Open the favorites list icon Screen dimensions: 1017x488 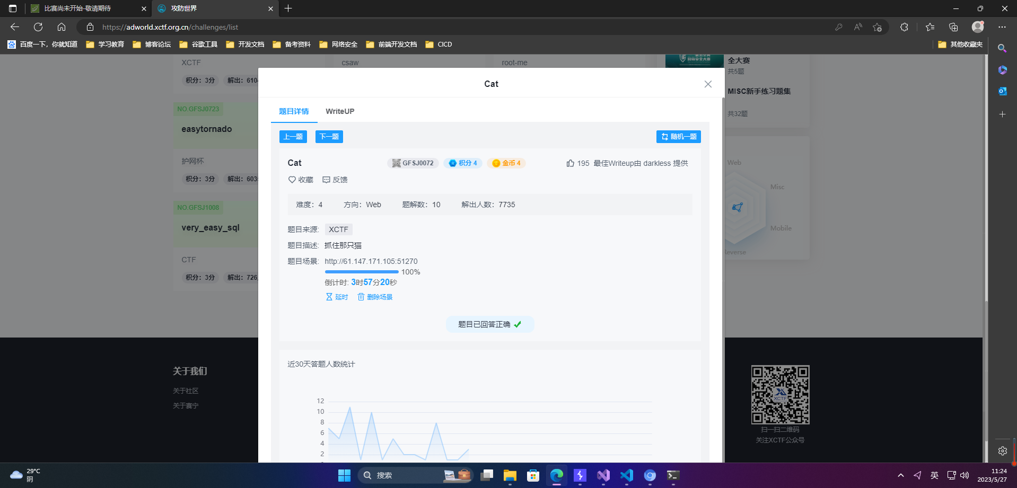(x=930, y=27)
